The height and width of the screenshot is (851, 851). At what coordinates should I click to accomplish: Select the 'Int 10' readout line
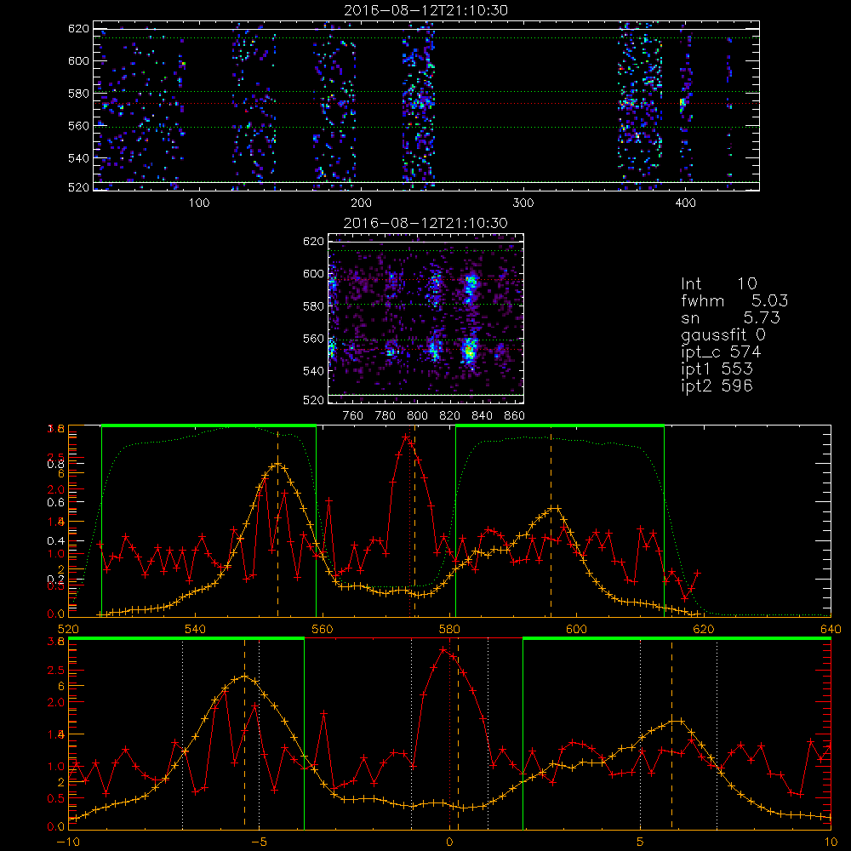(718, 283)
